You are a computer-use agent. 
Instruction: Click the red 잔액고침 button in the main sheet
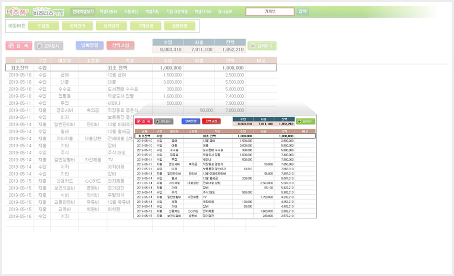point(120,45)
